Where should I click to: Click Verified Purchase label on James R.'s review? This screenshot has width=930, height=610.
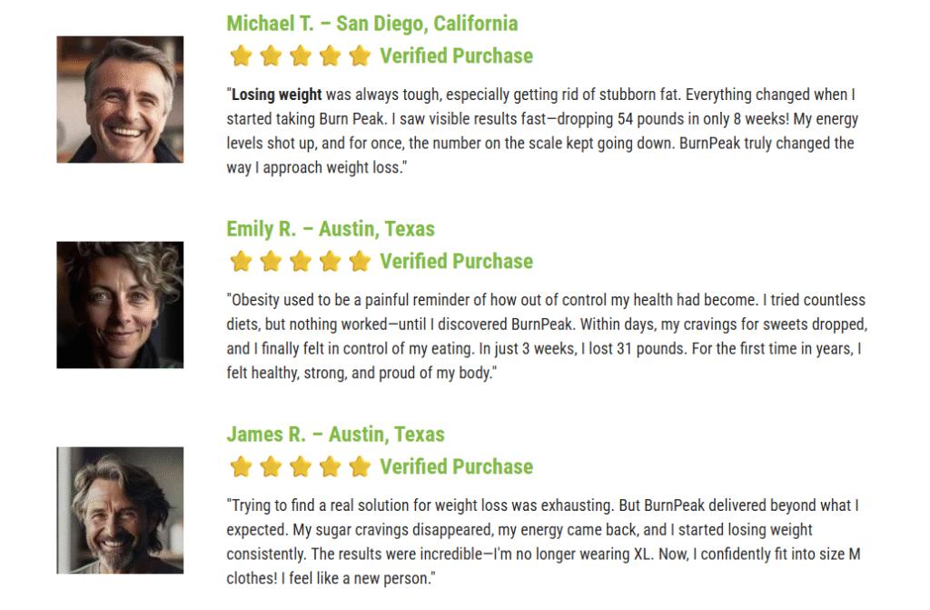tap(456, 467)
